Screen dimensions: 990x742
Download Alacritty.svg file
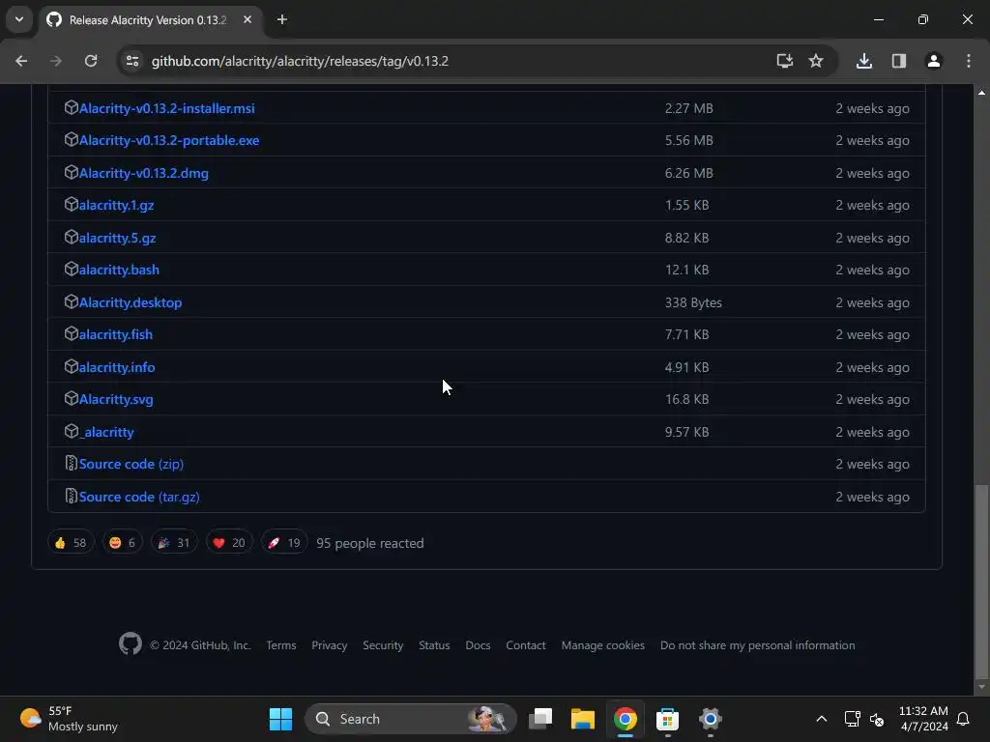[x=116, y=399]
